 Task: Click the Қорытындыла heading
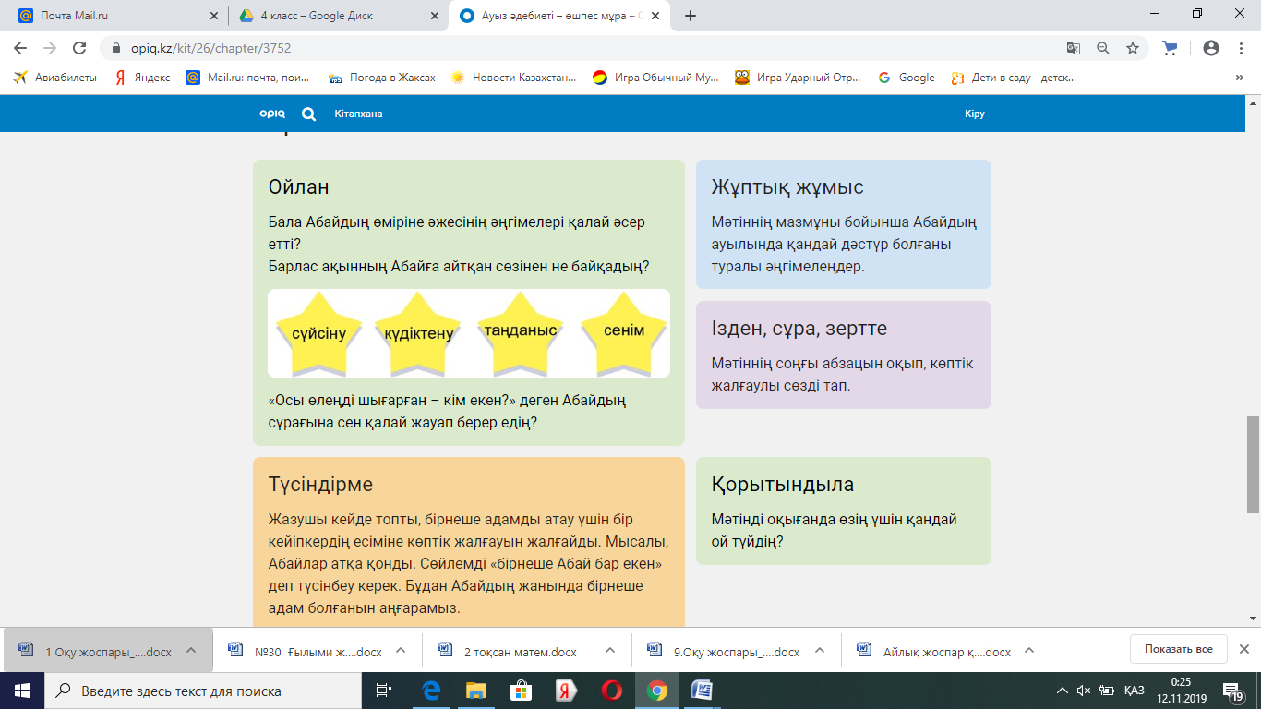coord(783,485)
